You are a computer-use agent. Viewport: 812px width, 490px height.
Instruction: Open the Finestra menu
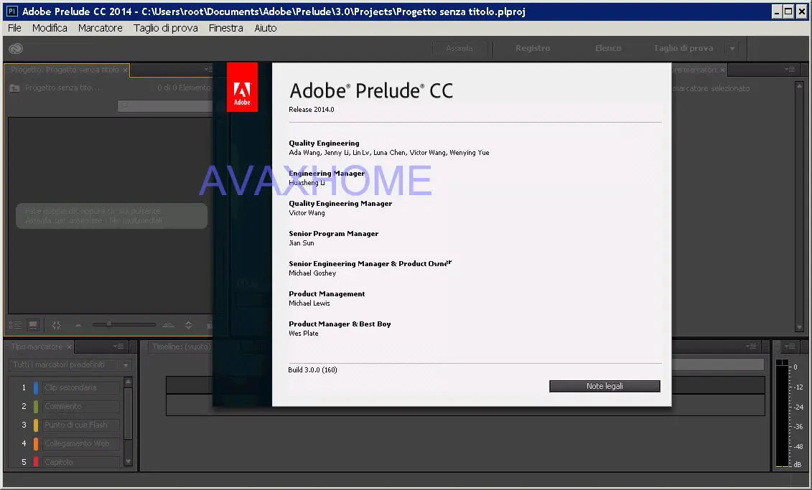point(225,28)
